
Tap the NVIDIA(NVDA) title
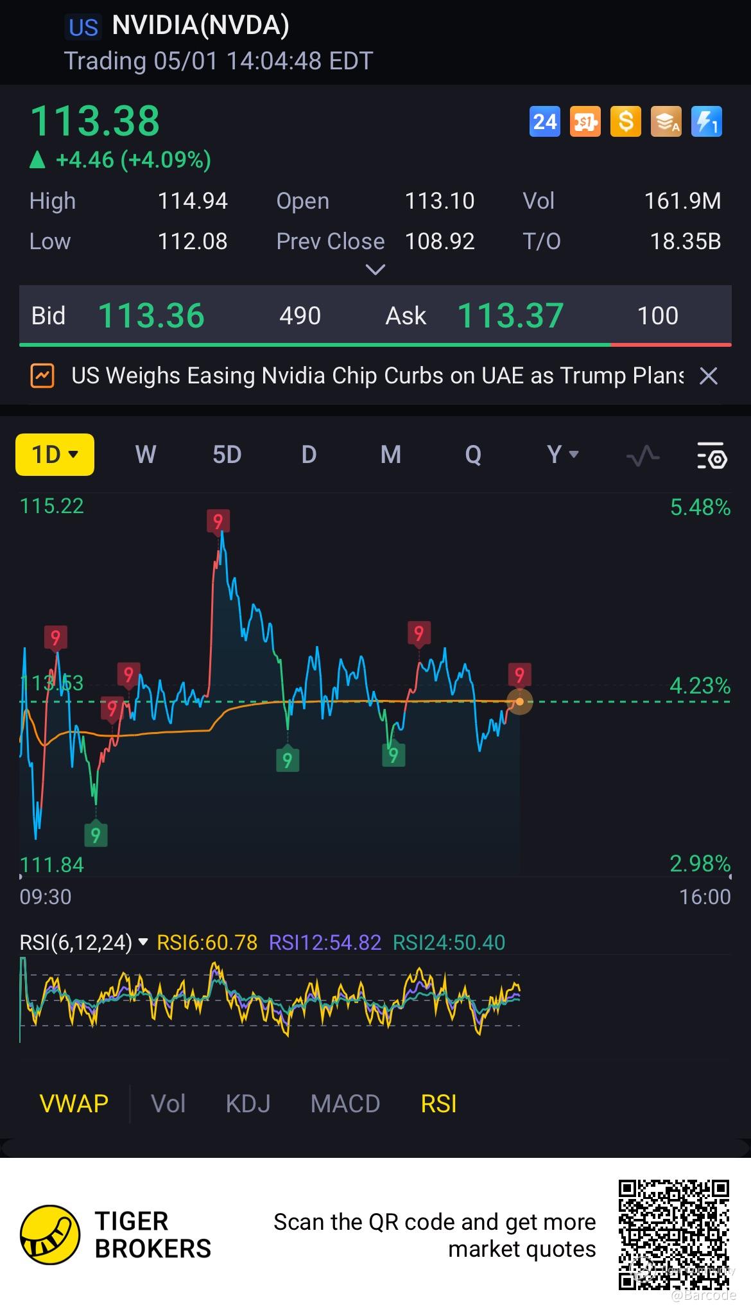pos(200,26)
